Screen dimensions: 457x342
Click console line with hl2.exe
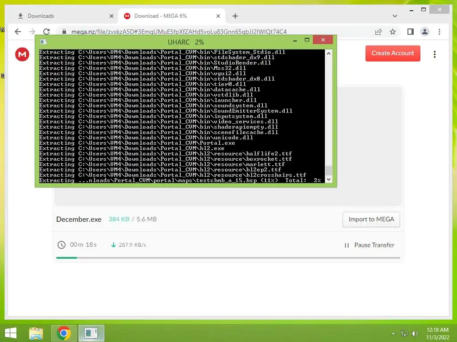tap(132, 148)
